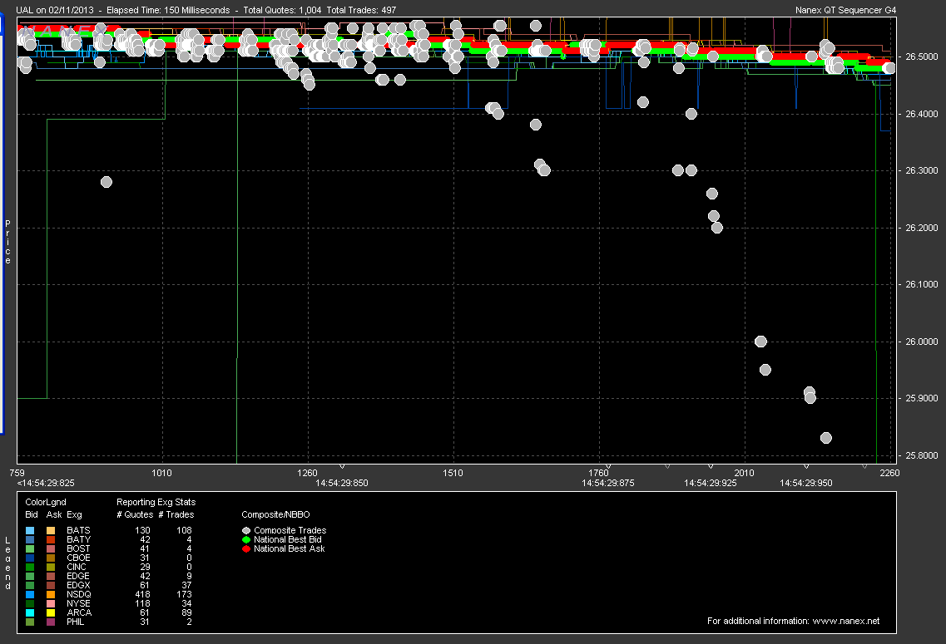Click the 'Composite/NBBO' heading
This screenshot has width=946, height=644.
coord(275,514)
